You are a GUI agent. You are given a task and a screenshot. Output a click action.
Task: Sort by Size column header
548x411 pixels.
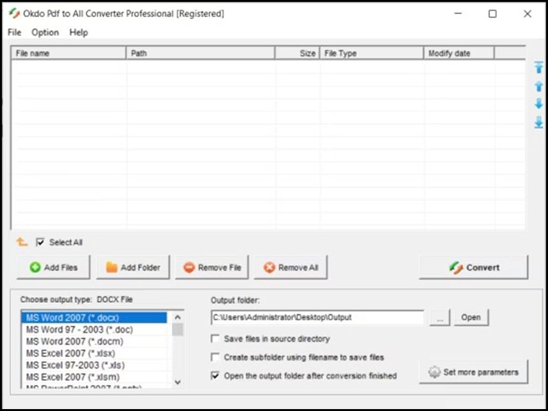tap(297, 53)
